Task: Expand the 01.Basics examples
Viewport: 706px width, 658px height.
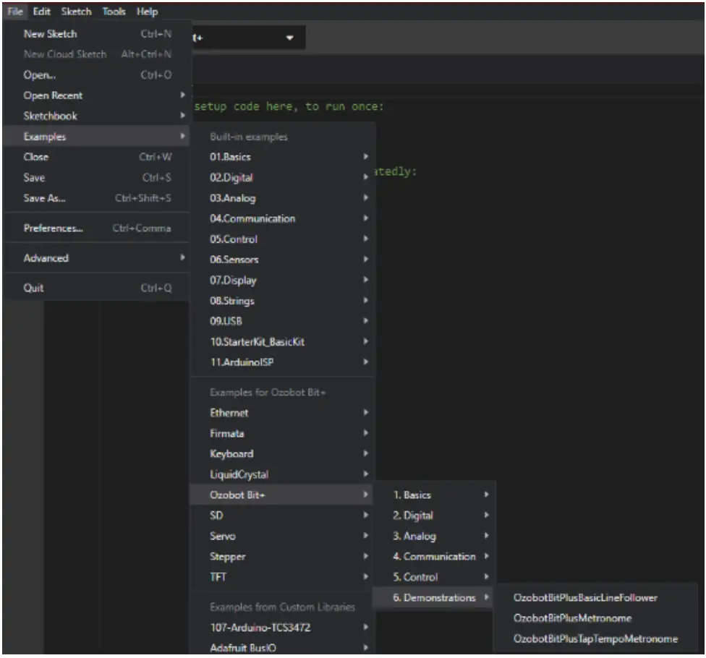Action: coord(284,157)
